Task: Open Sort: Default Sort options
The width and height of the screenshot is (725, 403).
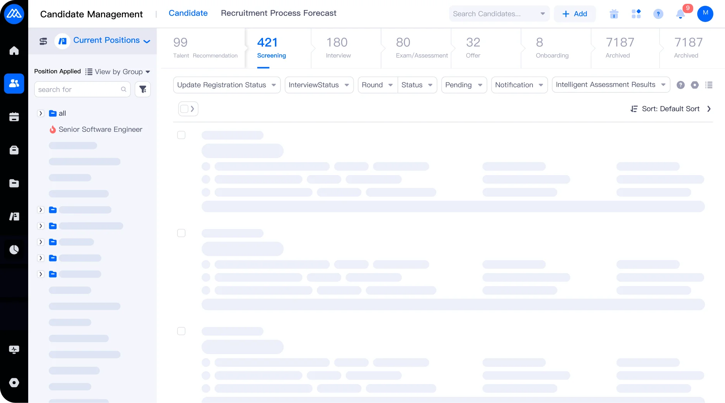Action: click(671, 109)
